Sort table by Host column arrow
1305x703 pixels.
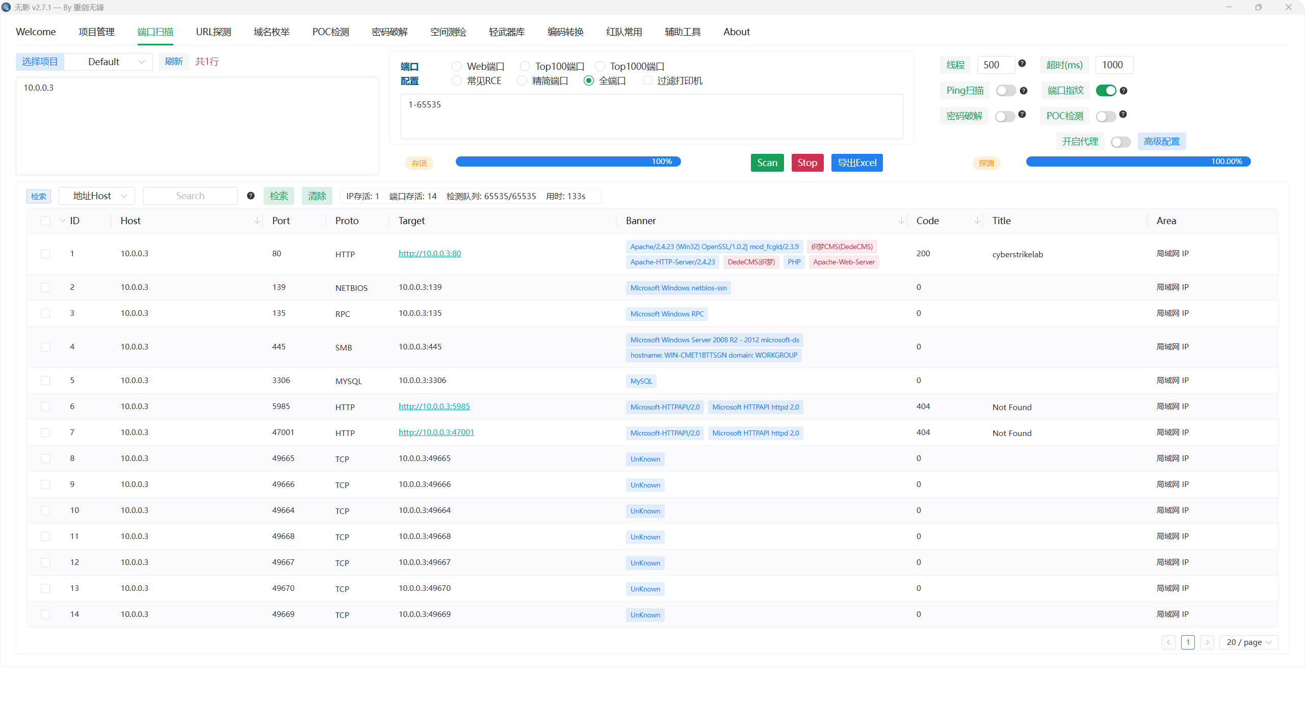click(x=257, y=221)
